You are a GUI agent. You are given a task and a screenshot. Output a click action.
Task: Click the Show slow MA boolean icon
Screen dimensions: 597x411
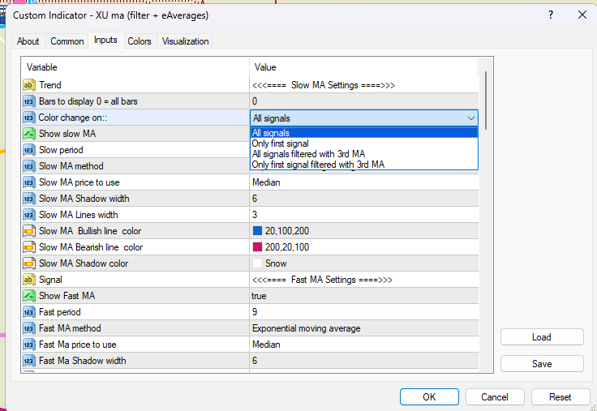(28, 134)
